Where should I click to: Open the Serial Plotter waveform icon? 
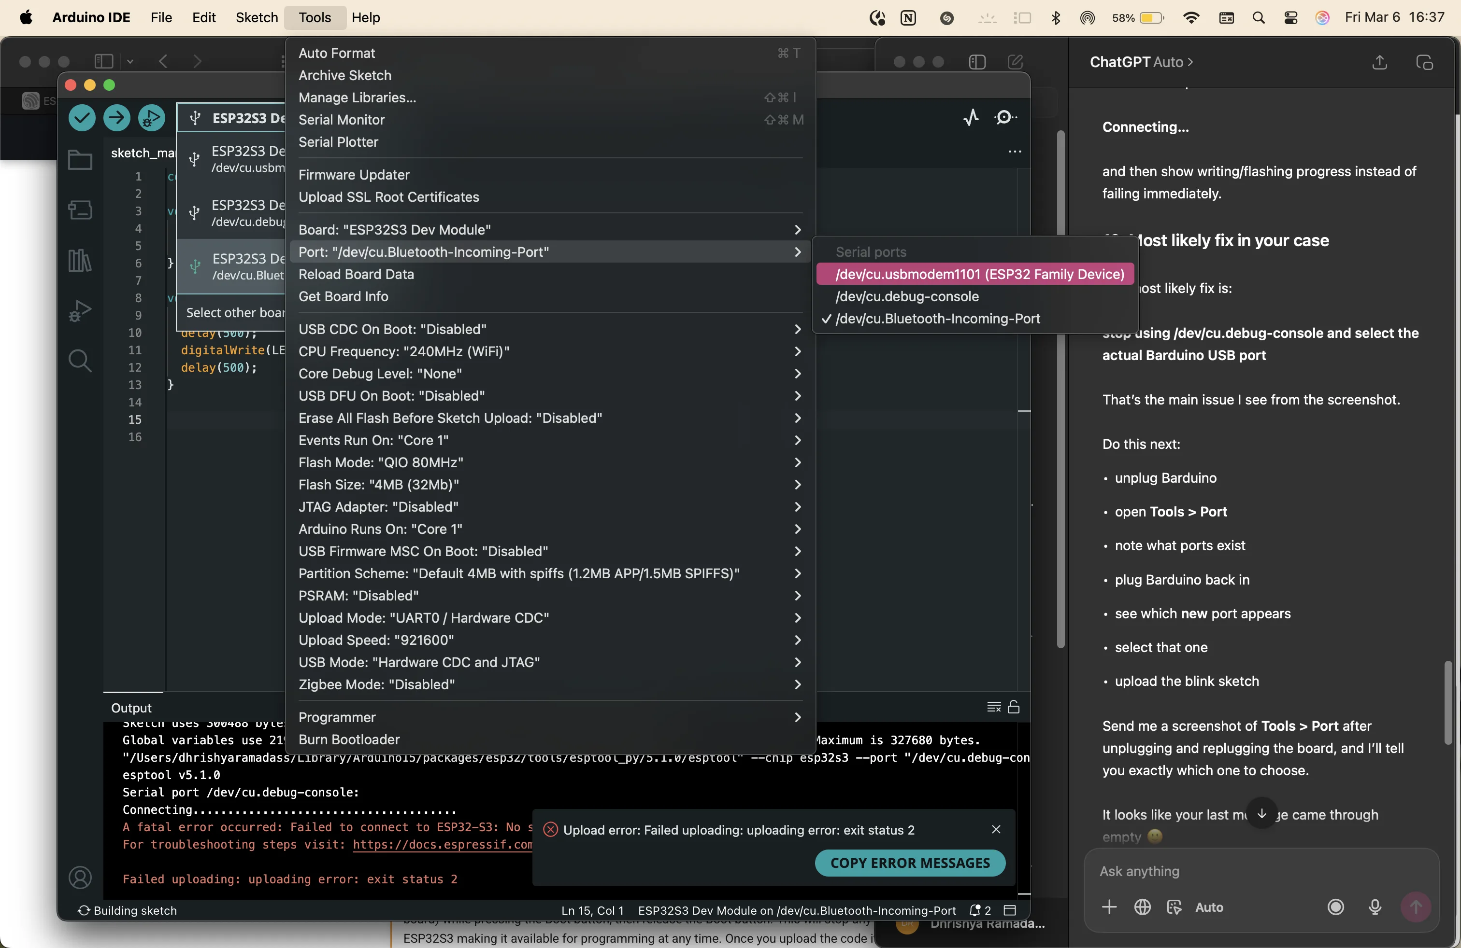pyautogui.click(x=971, y=117)
